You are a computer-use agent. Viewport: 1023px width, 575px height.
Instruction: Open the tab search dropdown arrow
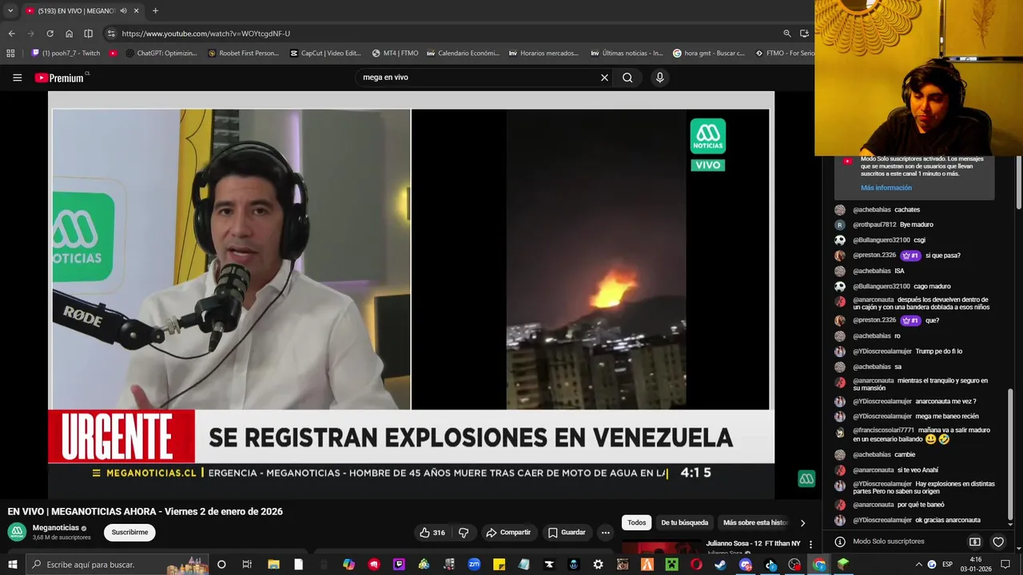[10, 11]
